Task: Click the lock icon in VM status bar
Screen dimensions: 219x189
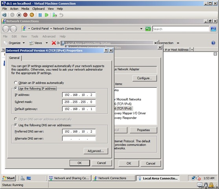Action: [211, 185]
